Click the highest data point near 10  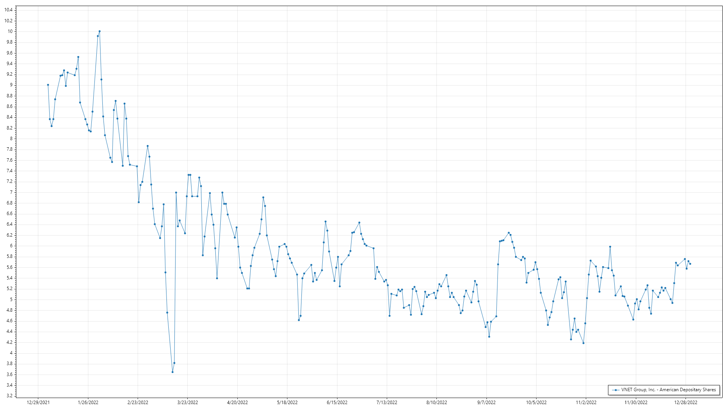(x=99, y=31)
